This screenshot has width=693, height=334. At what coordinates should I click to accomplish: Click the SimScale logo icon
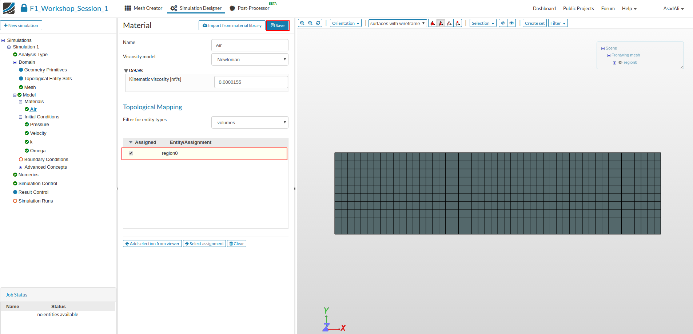click(x=9, y=8)
